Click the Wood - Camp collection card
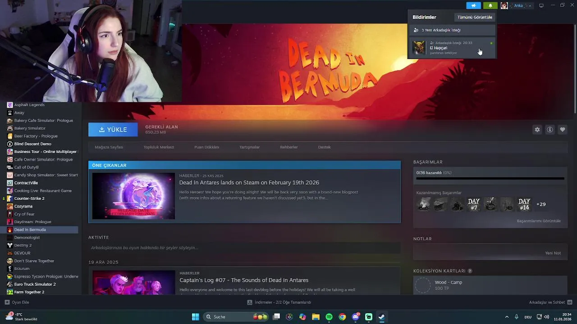 click(x=490, y=285)
